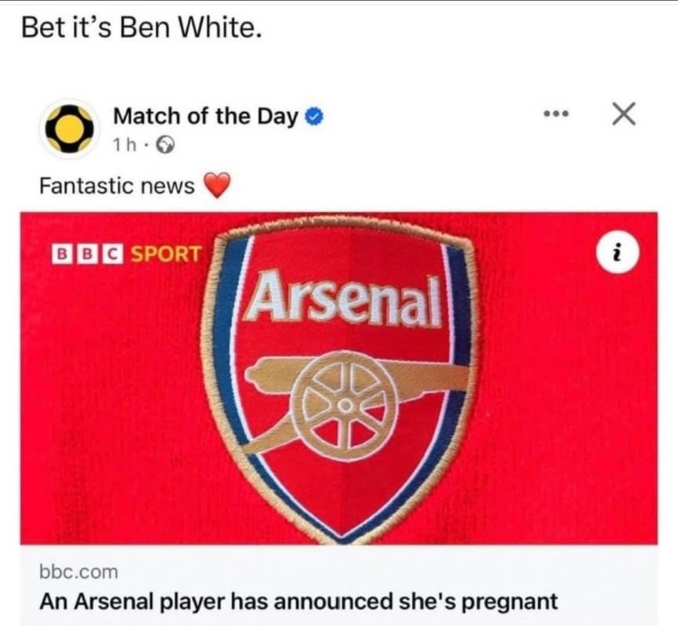Open the Match of the Day page name
The width and height of the screenshot is (678, 626).
205,116
